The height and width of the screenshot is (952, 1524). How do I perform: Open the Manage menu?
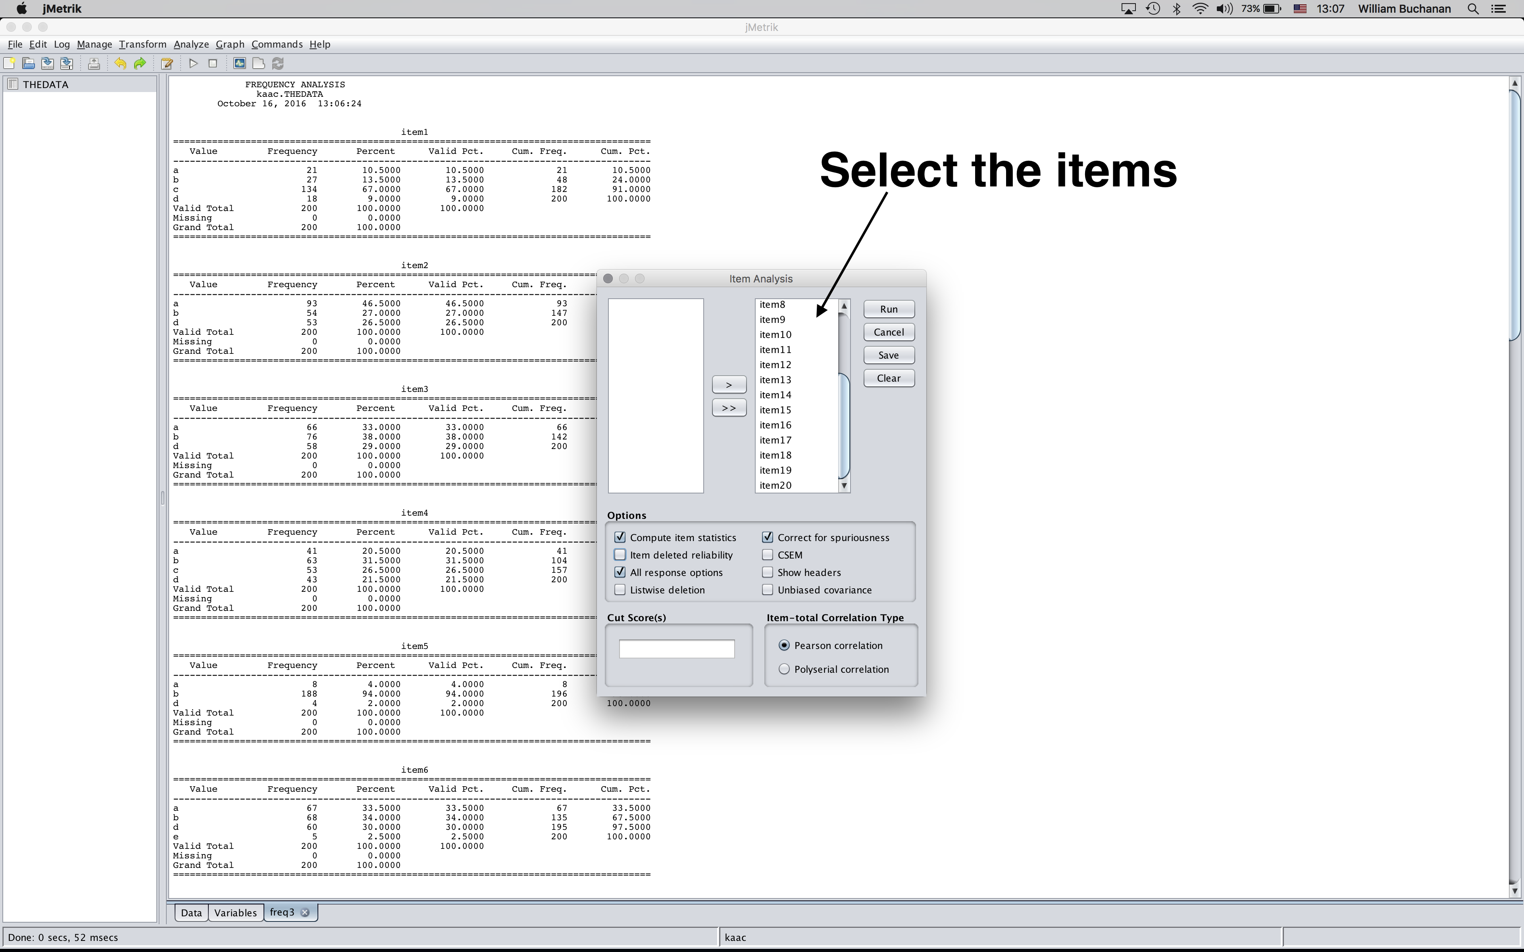point(94,44)
